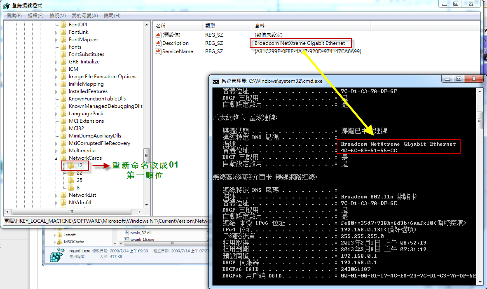Screen dimensions: 487x289
Task: Open the 我的最愛(A) menu
Action: pyautogui.click(x=84, y=16)
